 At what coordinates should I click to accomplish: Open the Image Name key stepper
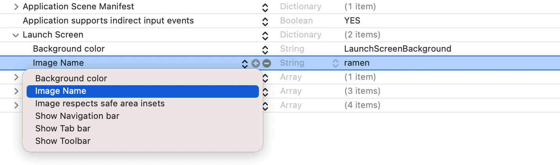245,63
